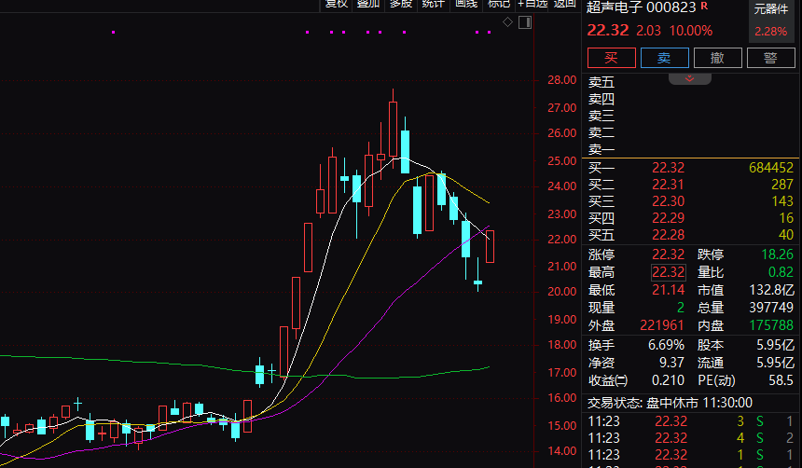Click the small cyan candle near 20.00 low
This screenshot has height=468, width=802.
click(477, 282)
